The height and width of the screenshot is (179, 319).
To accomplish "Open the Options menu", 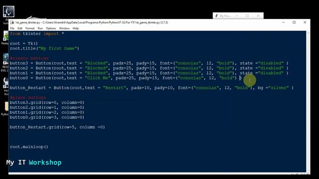I will [51, 28].
